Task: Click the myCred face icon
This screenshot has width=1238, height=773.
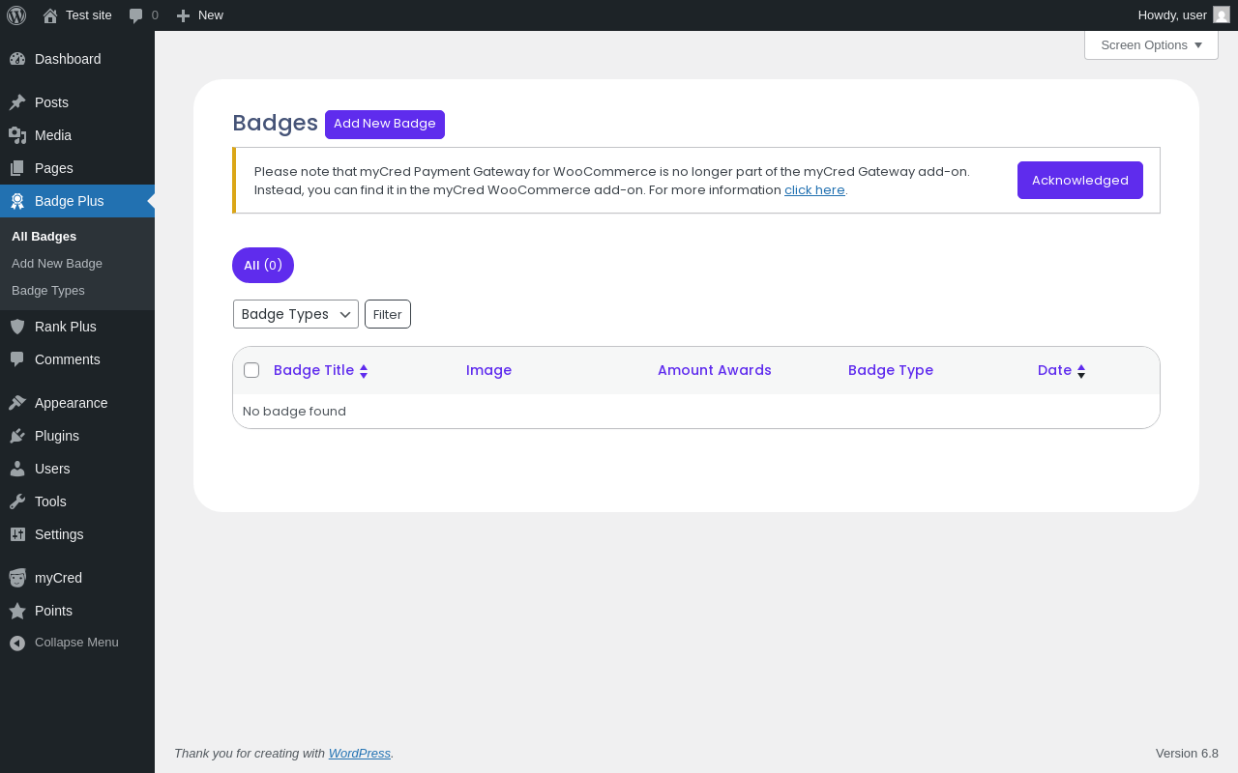Action: click(17, 578)
